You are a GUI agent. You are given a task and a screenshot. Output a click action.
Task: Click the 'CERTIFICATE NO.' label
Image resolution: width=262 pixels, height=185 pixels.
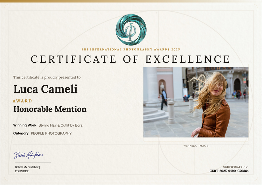pyautogui.click(x=236, y=167)
